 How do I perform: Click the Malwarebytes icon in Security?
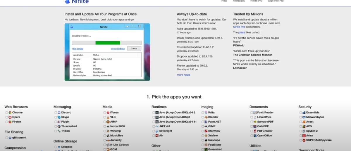tap(304, 117)
